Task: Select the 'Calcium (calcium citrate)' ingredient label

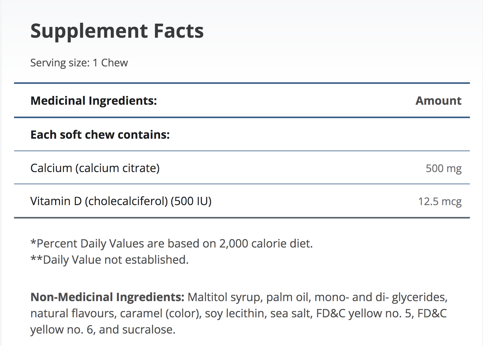Action: [x=95, y=168]
